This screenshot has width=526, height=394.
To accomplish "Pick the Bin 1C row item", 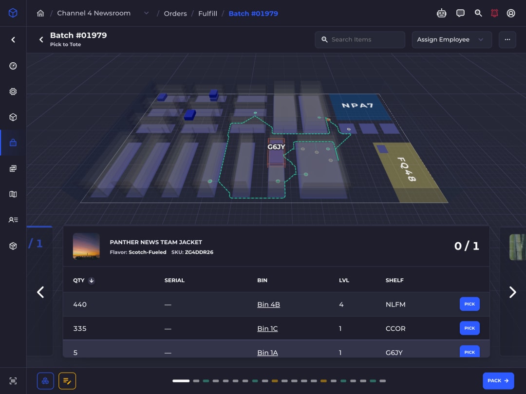I will pyautogui.click(x=470, y=328).
